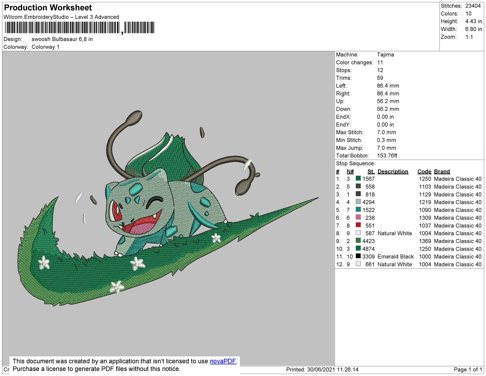Pick the green swatch beside 4423 stitches
The width and height of the screenshot is (486, 376).
coord(358,241)
